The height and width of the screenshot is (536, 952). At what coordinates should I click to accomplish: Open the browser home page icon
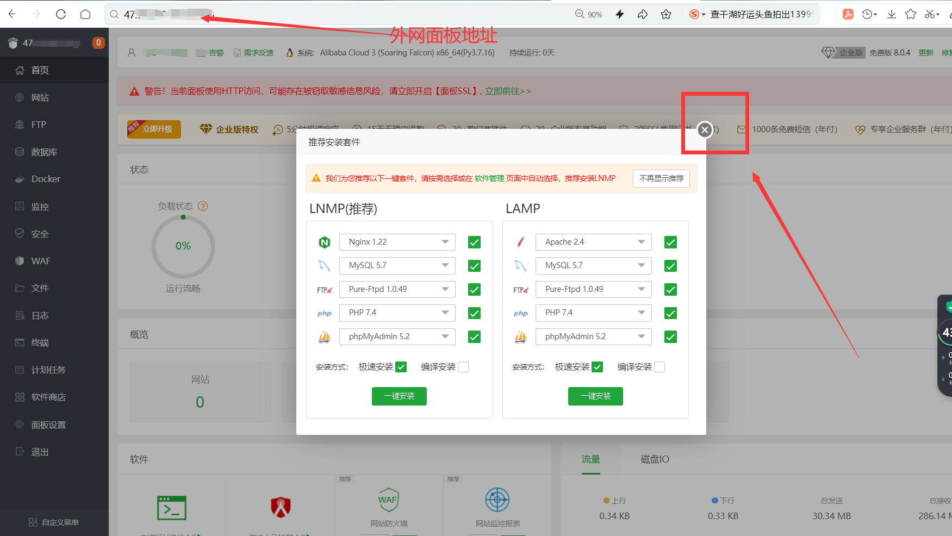pos(85,14)
